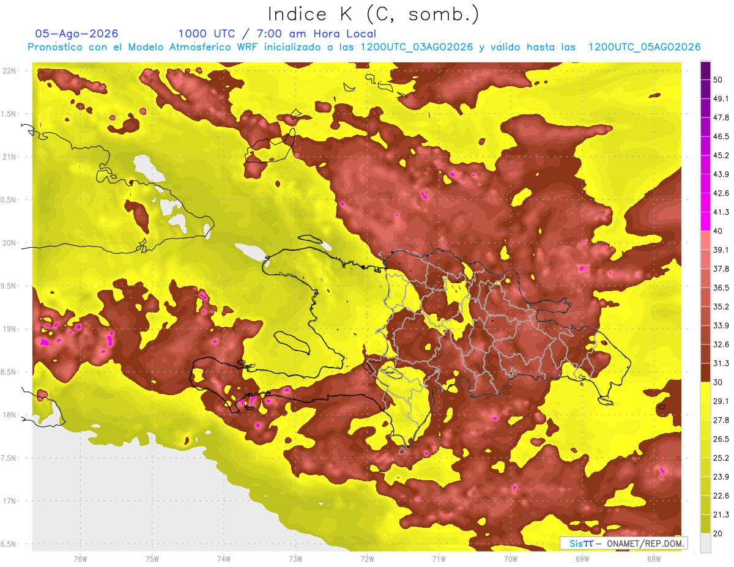The width and height of the screenshot is (734, 567).
Task: Click the '22N' latitude label
Action: [9, 70]
